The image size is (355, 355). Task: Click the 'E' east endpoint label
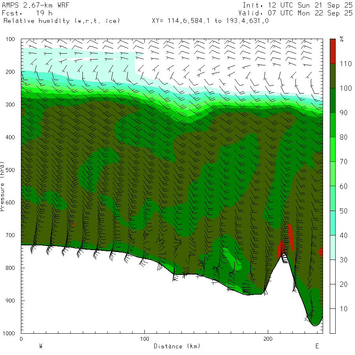[317, 346]
